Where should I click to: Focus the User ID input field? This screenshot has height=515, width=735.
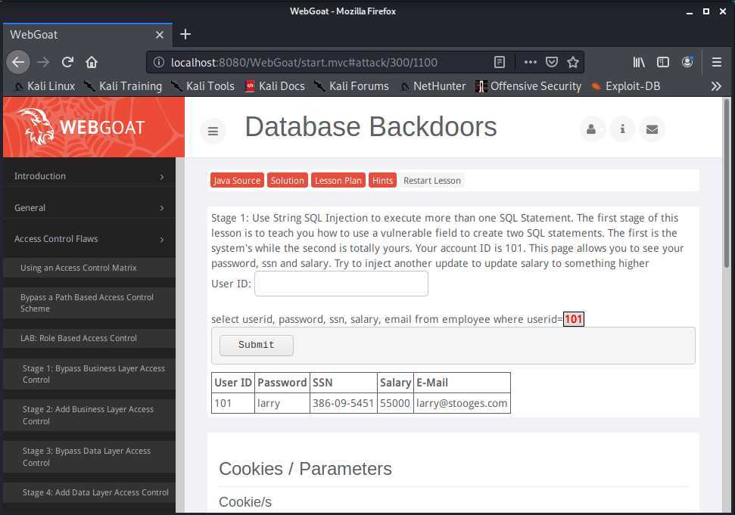341,284
